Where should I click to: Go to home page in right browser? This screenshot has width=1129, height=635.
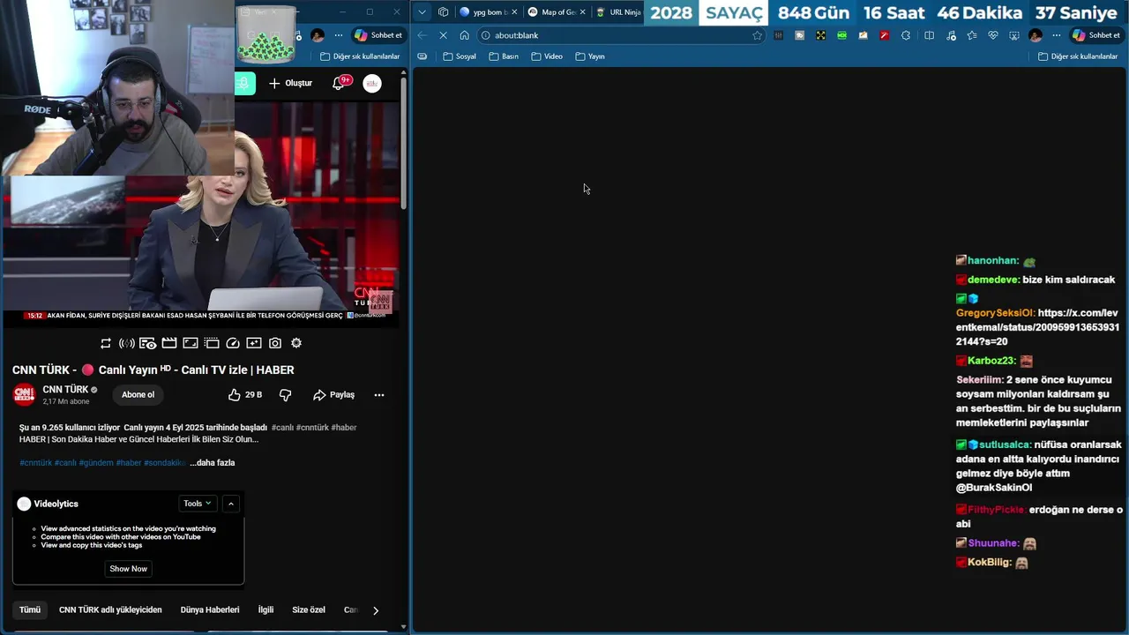[464, 35]
